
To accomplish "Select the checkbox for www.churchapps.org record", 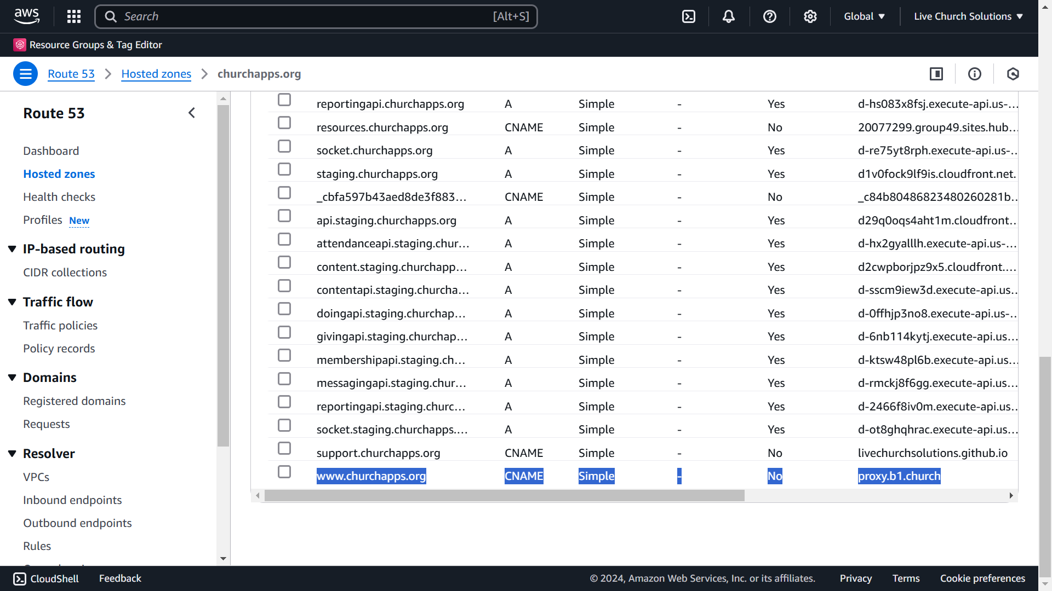I will pyautogui.click(x=284, y=472).
